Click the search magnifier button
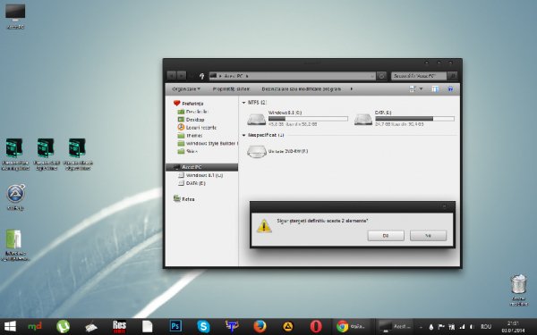Screen dimensions: 537x335 click(x=452, y=76)
